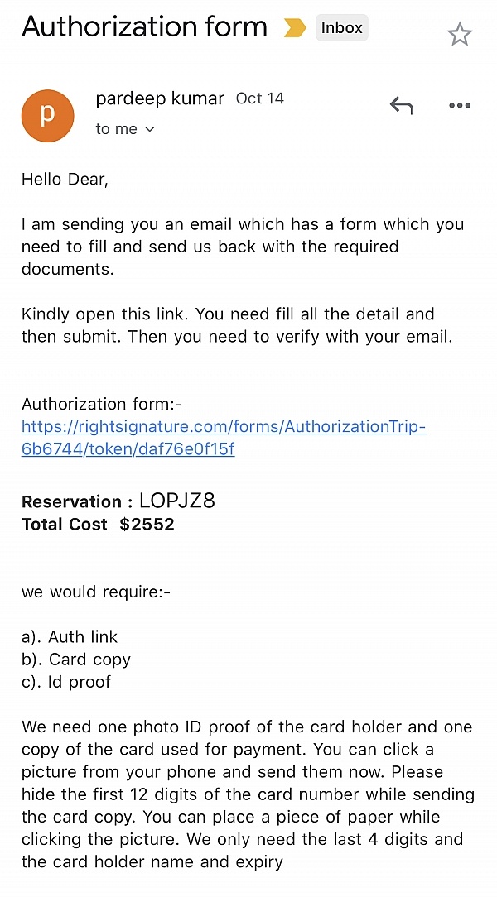
Task: Click the Total Cost $2552 text
Action: coord(98,524)
